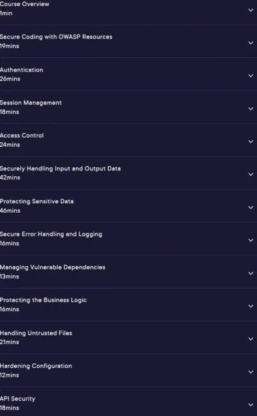Expand Handling Untrusted Files chevron
The width and height of the screenshot is (257, 416).
click(251, 339)
